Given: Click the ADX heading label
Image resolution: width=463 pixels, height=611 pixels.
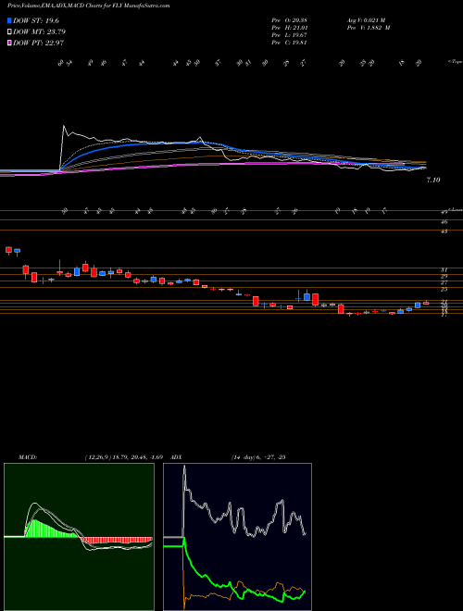Looking at the screenshot, I should (177, 457).
